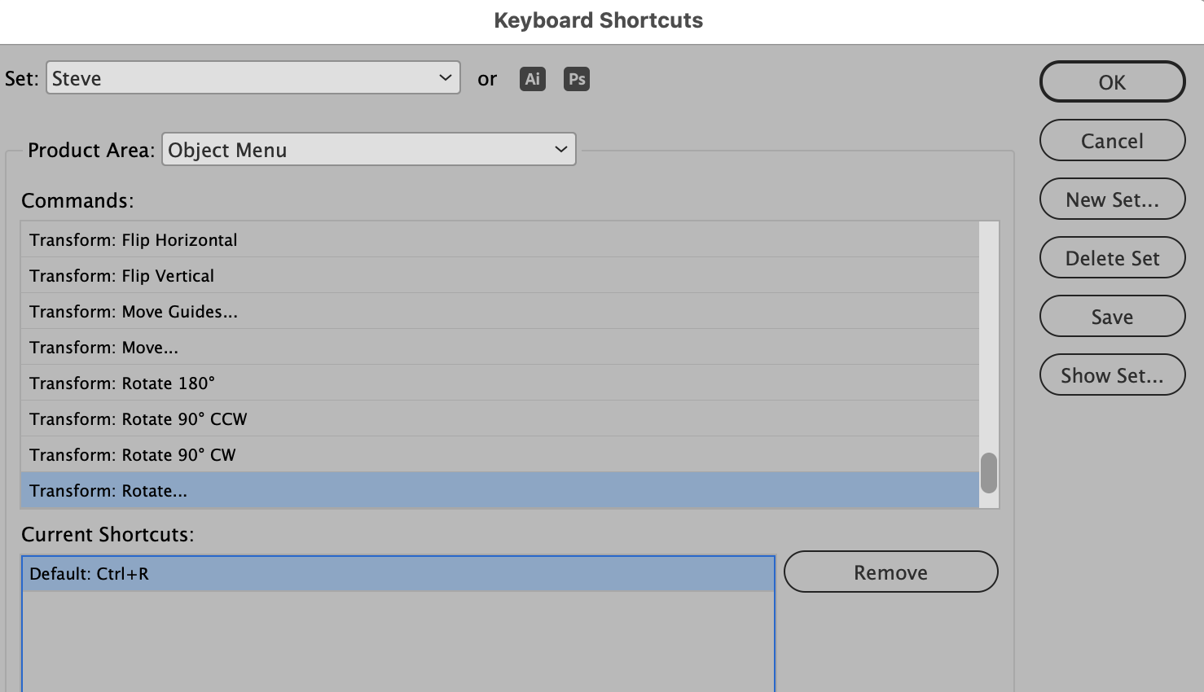The height and width of the screenshot is (692, 1204).
Task: Save the current shortcut set
Action: [1112, 316]
